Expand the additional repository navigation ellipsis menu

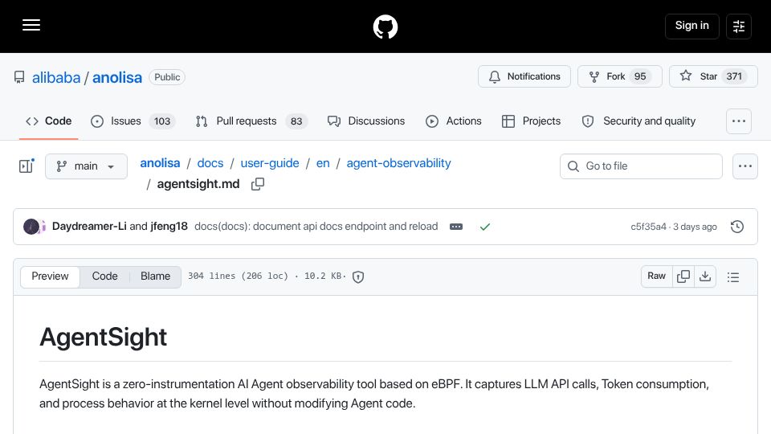(x=739, y=121)
